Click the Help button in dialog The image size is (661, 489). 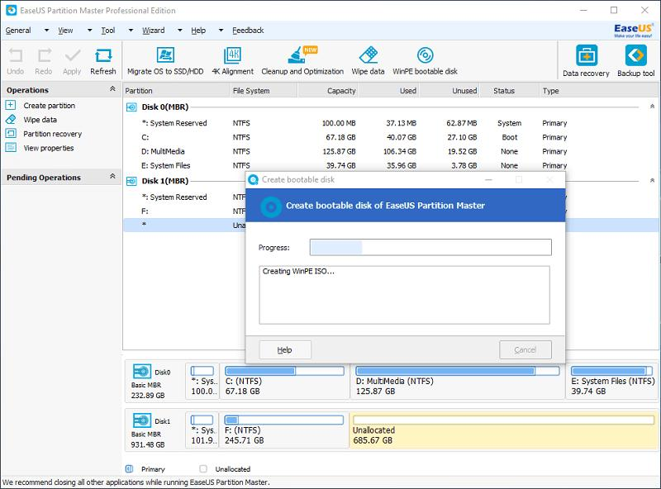coord(285,349)
